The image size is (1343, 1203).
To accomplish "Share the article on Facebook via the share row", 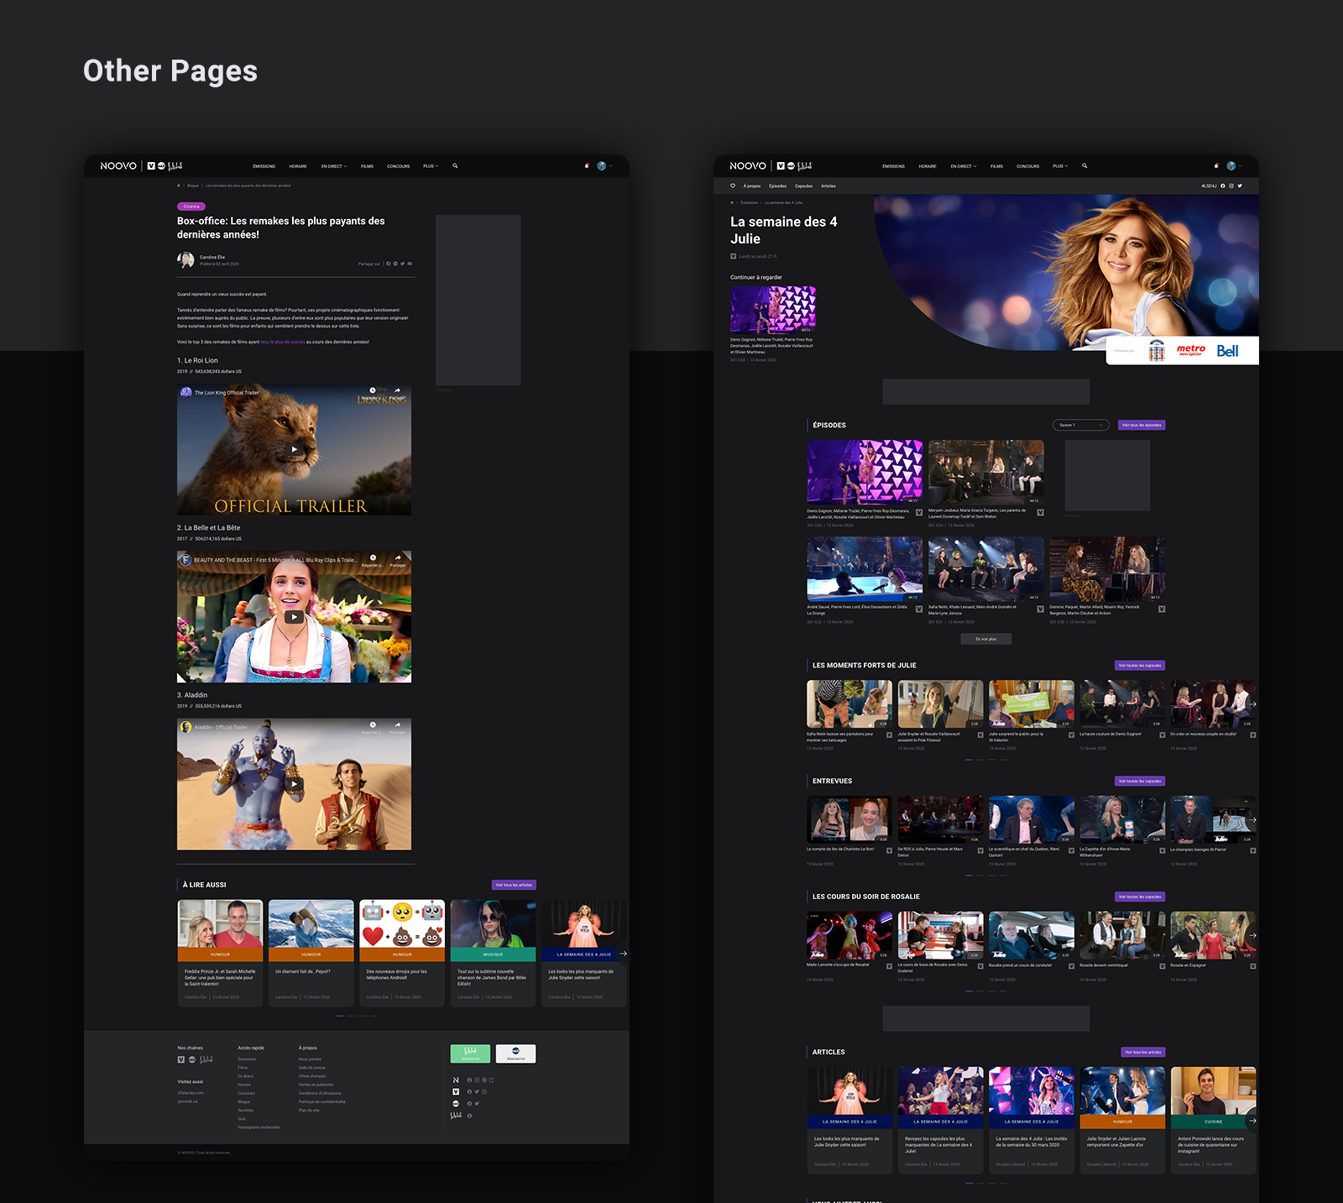I will pos(389,264).
